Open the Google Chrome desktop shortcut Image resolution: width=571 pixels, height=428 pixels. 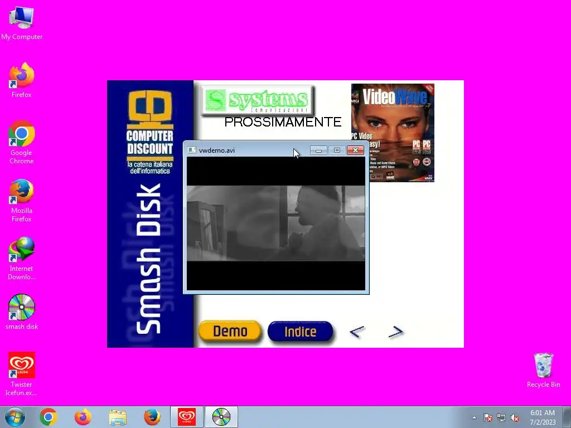coord(22,142)
